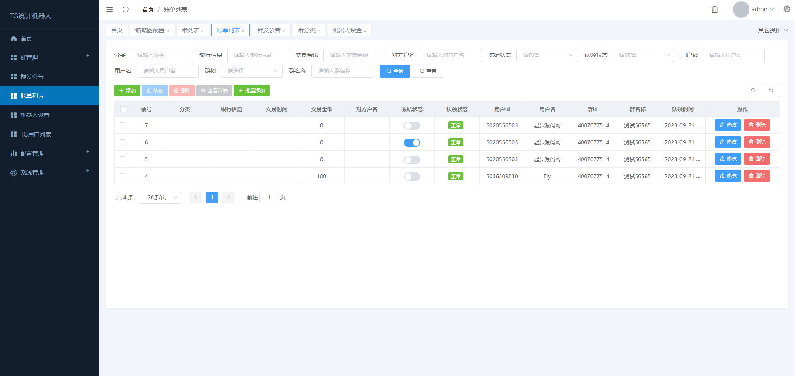Open TG用户列表 in the sidebar
Image resolution: width=795 pixels, height=376 pixels.
point(36,134)
